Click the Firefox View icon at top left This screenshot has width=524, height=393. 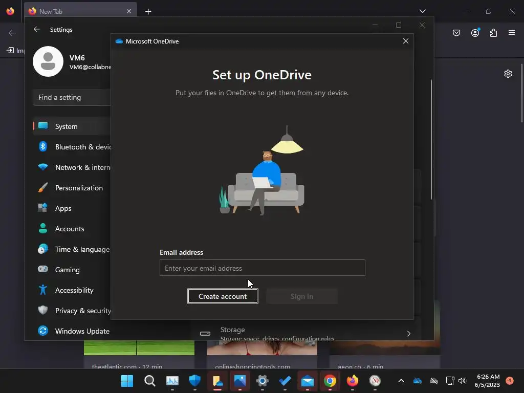(x=10, y=11)
